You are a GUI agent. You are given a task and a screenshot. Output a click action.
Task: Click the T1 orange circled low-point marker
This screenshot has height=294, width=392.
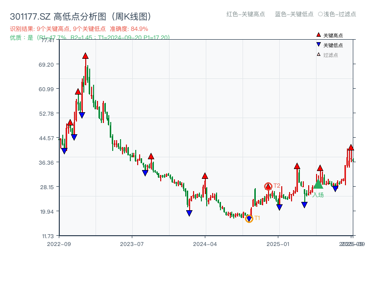pyautogui.click(x=249, y=218)
